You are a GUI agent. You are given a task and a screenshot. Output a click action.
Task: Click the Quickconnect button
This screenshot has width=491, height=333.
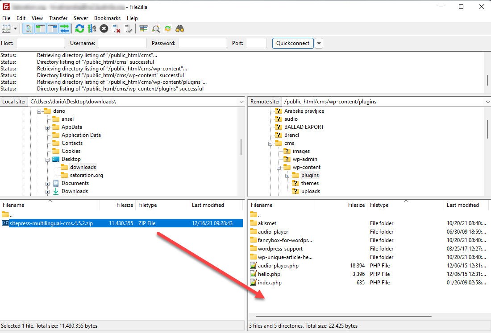click(293, 43)
